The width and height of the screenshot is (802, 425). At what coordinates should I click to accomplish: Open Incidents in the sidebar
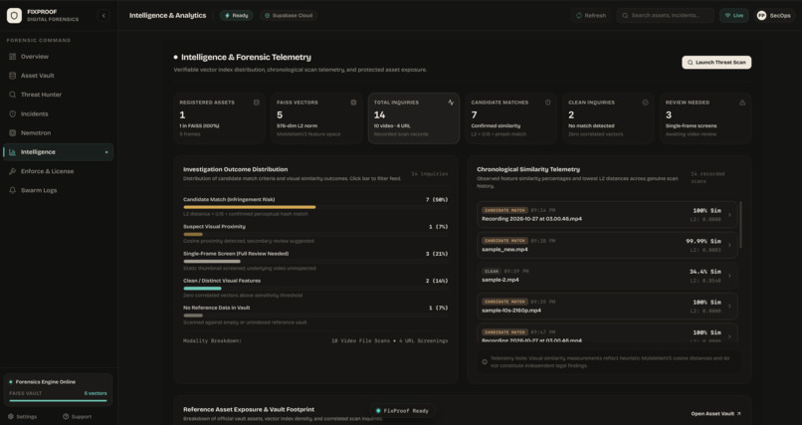click(x=58, y=113)
